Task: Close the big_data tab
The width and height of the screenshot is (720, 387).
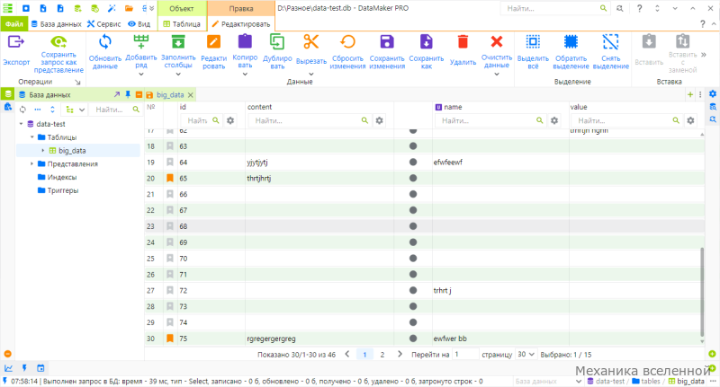Action: point(190,95)
